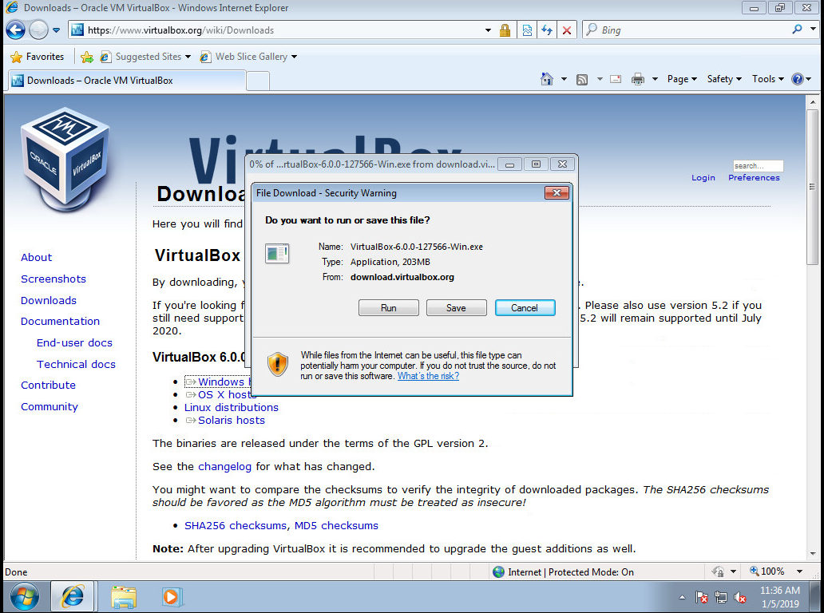The image size is (824, 613).
Task: Expand the Print options dropdown arrow
Action: (655, 79)
